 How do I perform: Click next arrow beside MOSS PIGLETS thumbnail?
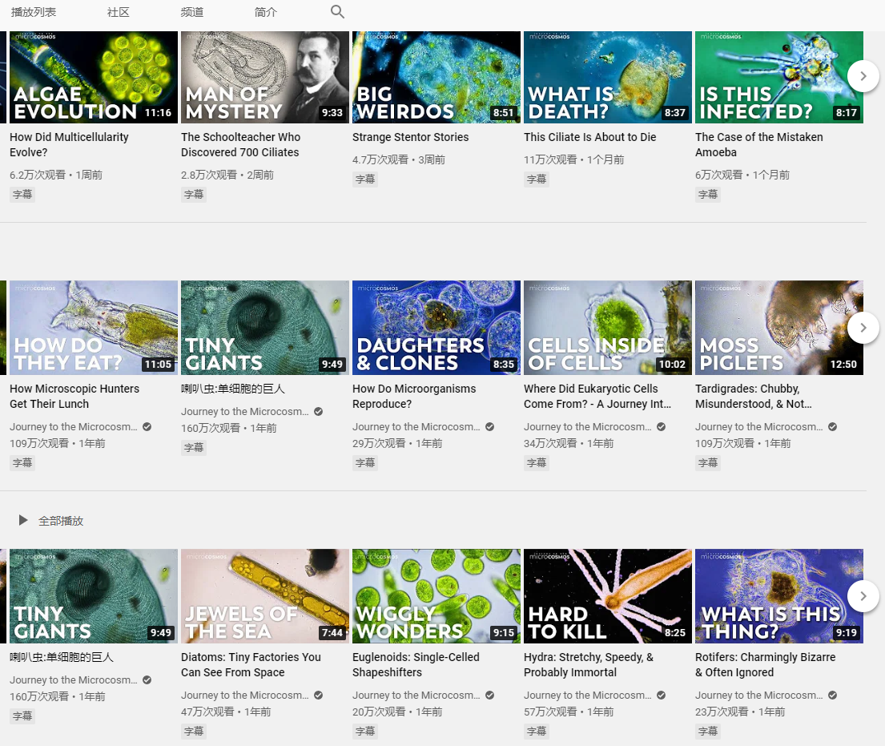point(863,328)
